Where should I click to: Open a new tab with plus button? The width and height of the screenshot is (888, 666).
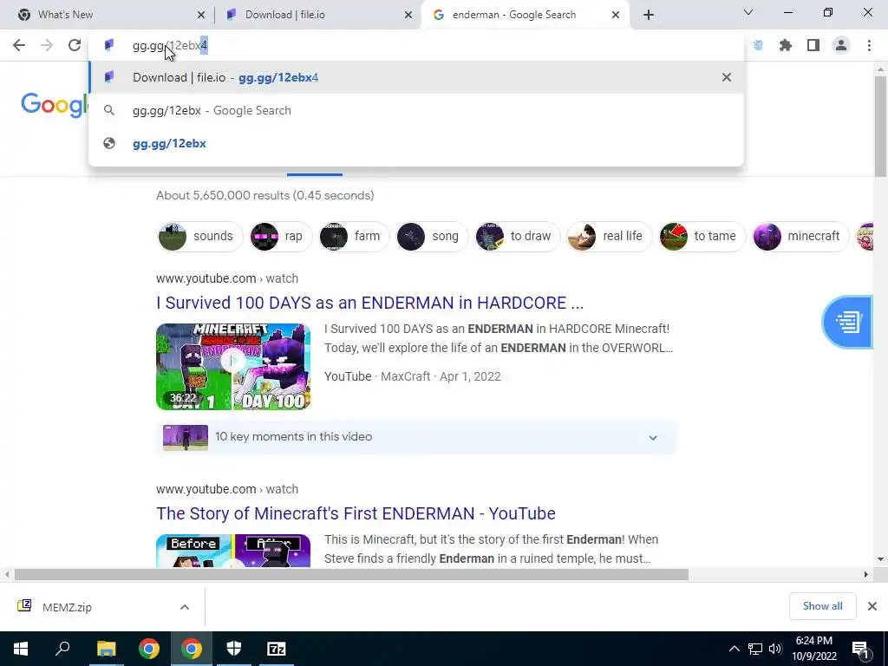(649, 15)
